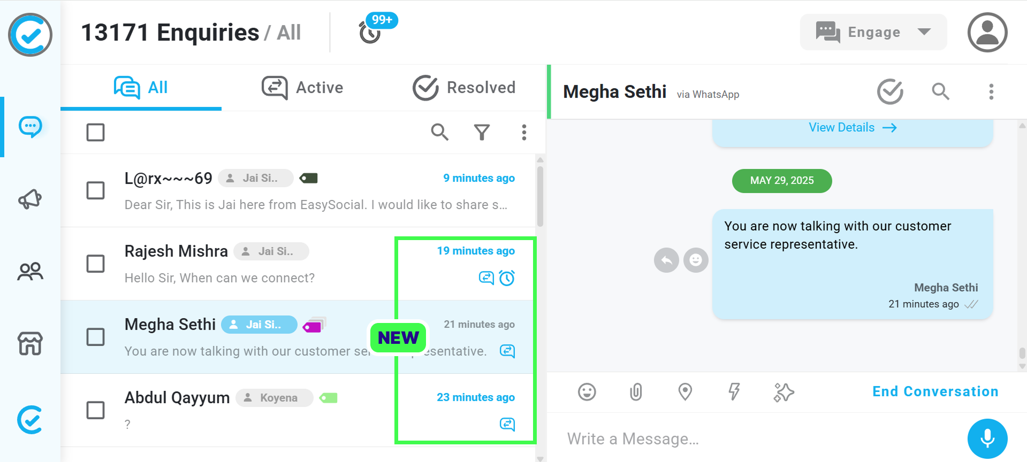
Task: Switch to the Resolved tab
Action: pos(464,87)
